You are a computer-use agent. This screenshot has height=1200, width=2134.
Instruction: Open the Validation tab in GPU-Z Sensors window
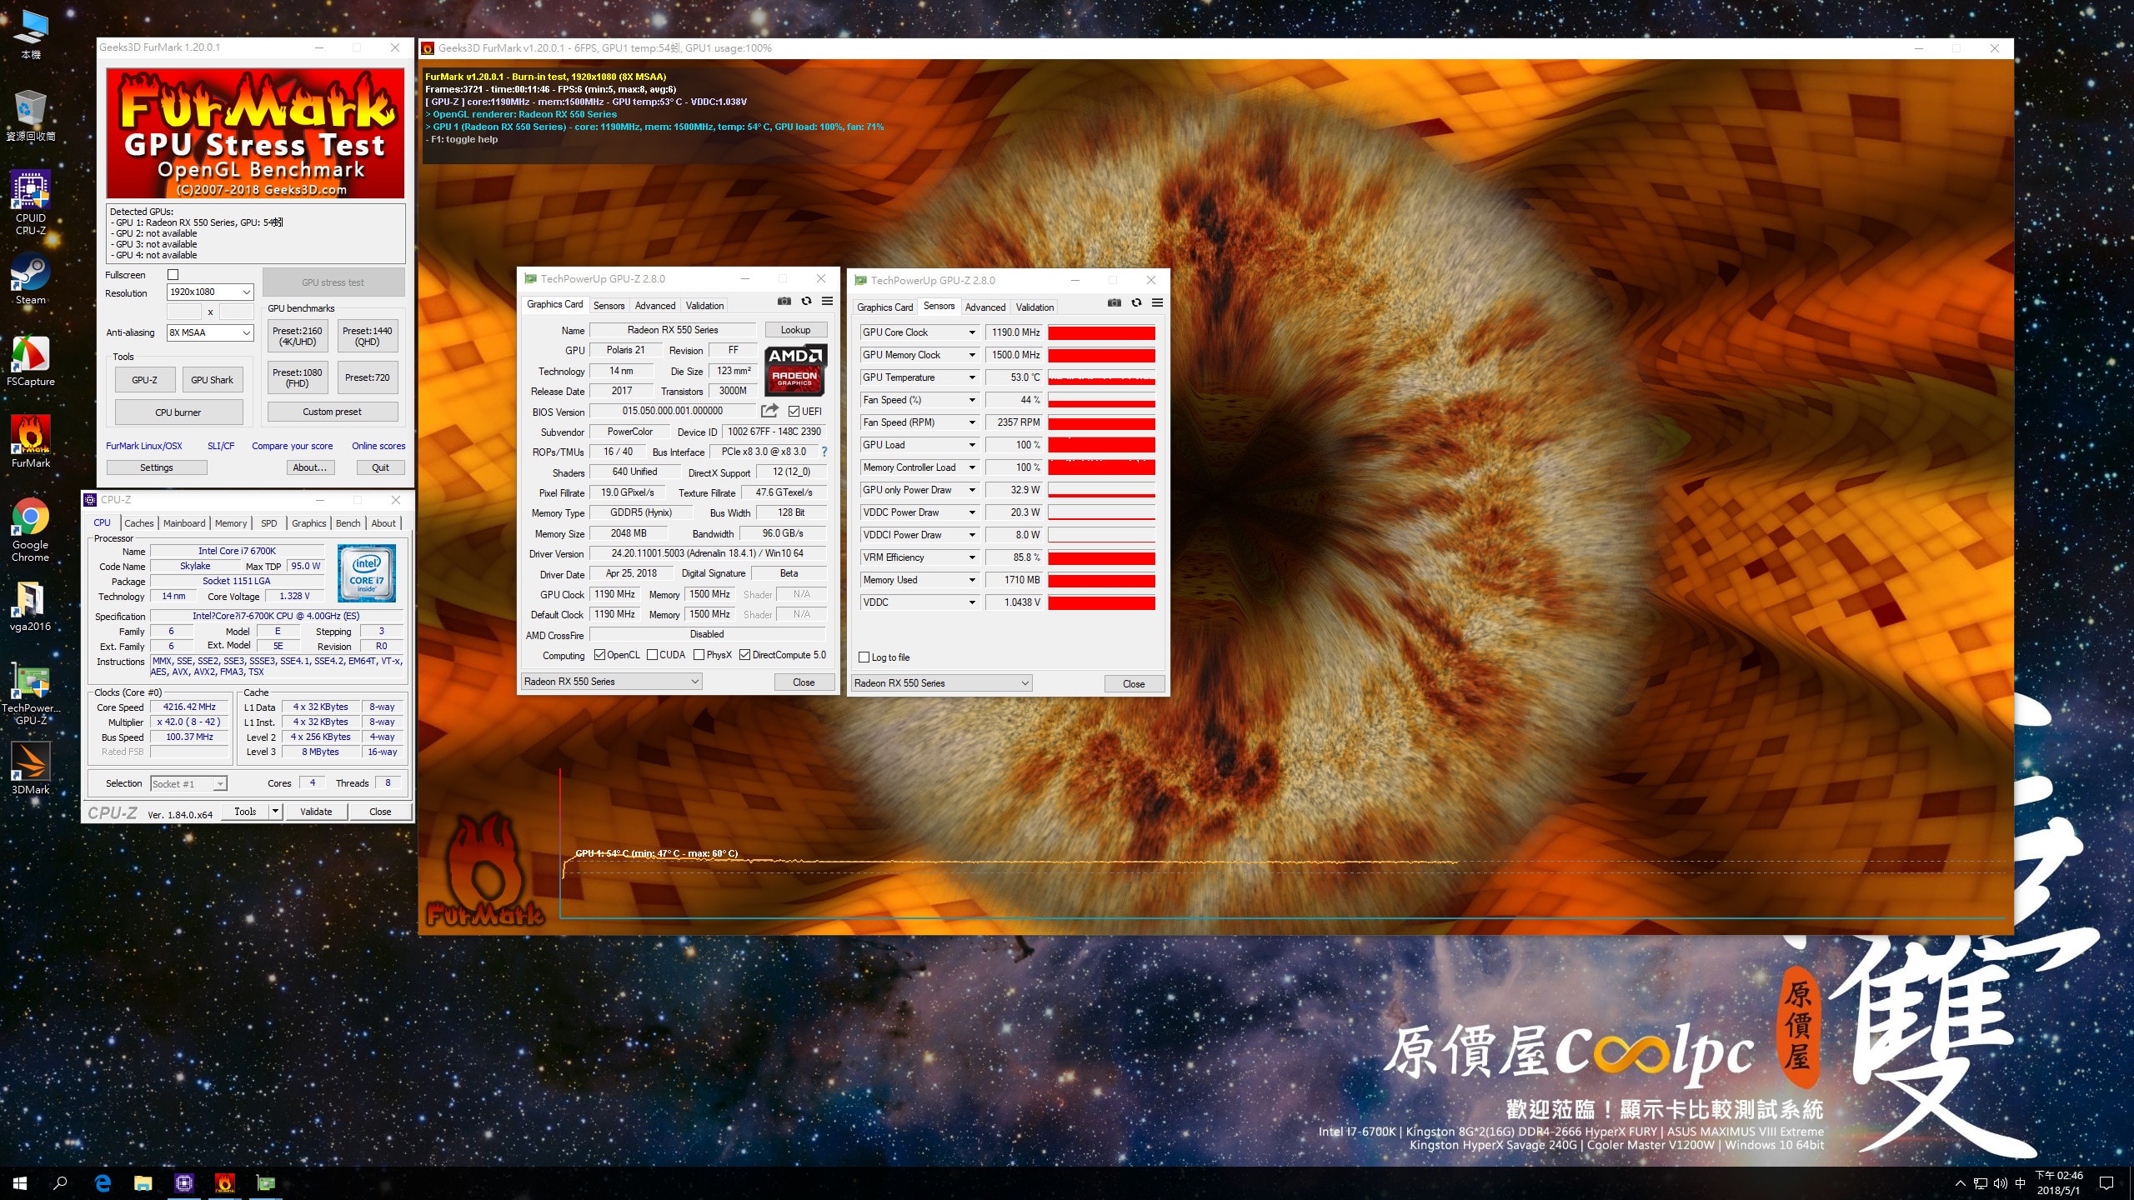[x=1035, y=307]
